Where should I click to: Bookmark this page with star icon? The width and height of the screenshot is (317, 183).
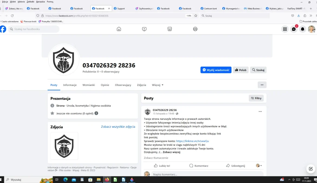click(x=196, y=16)
